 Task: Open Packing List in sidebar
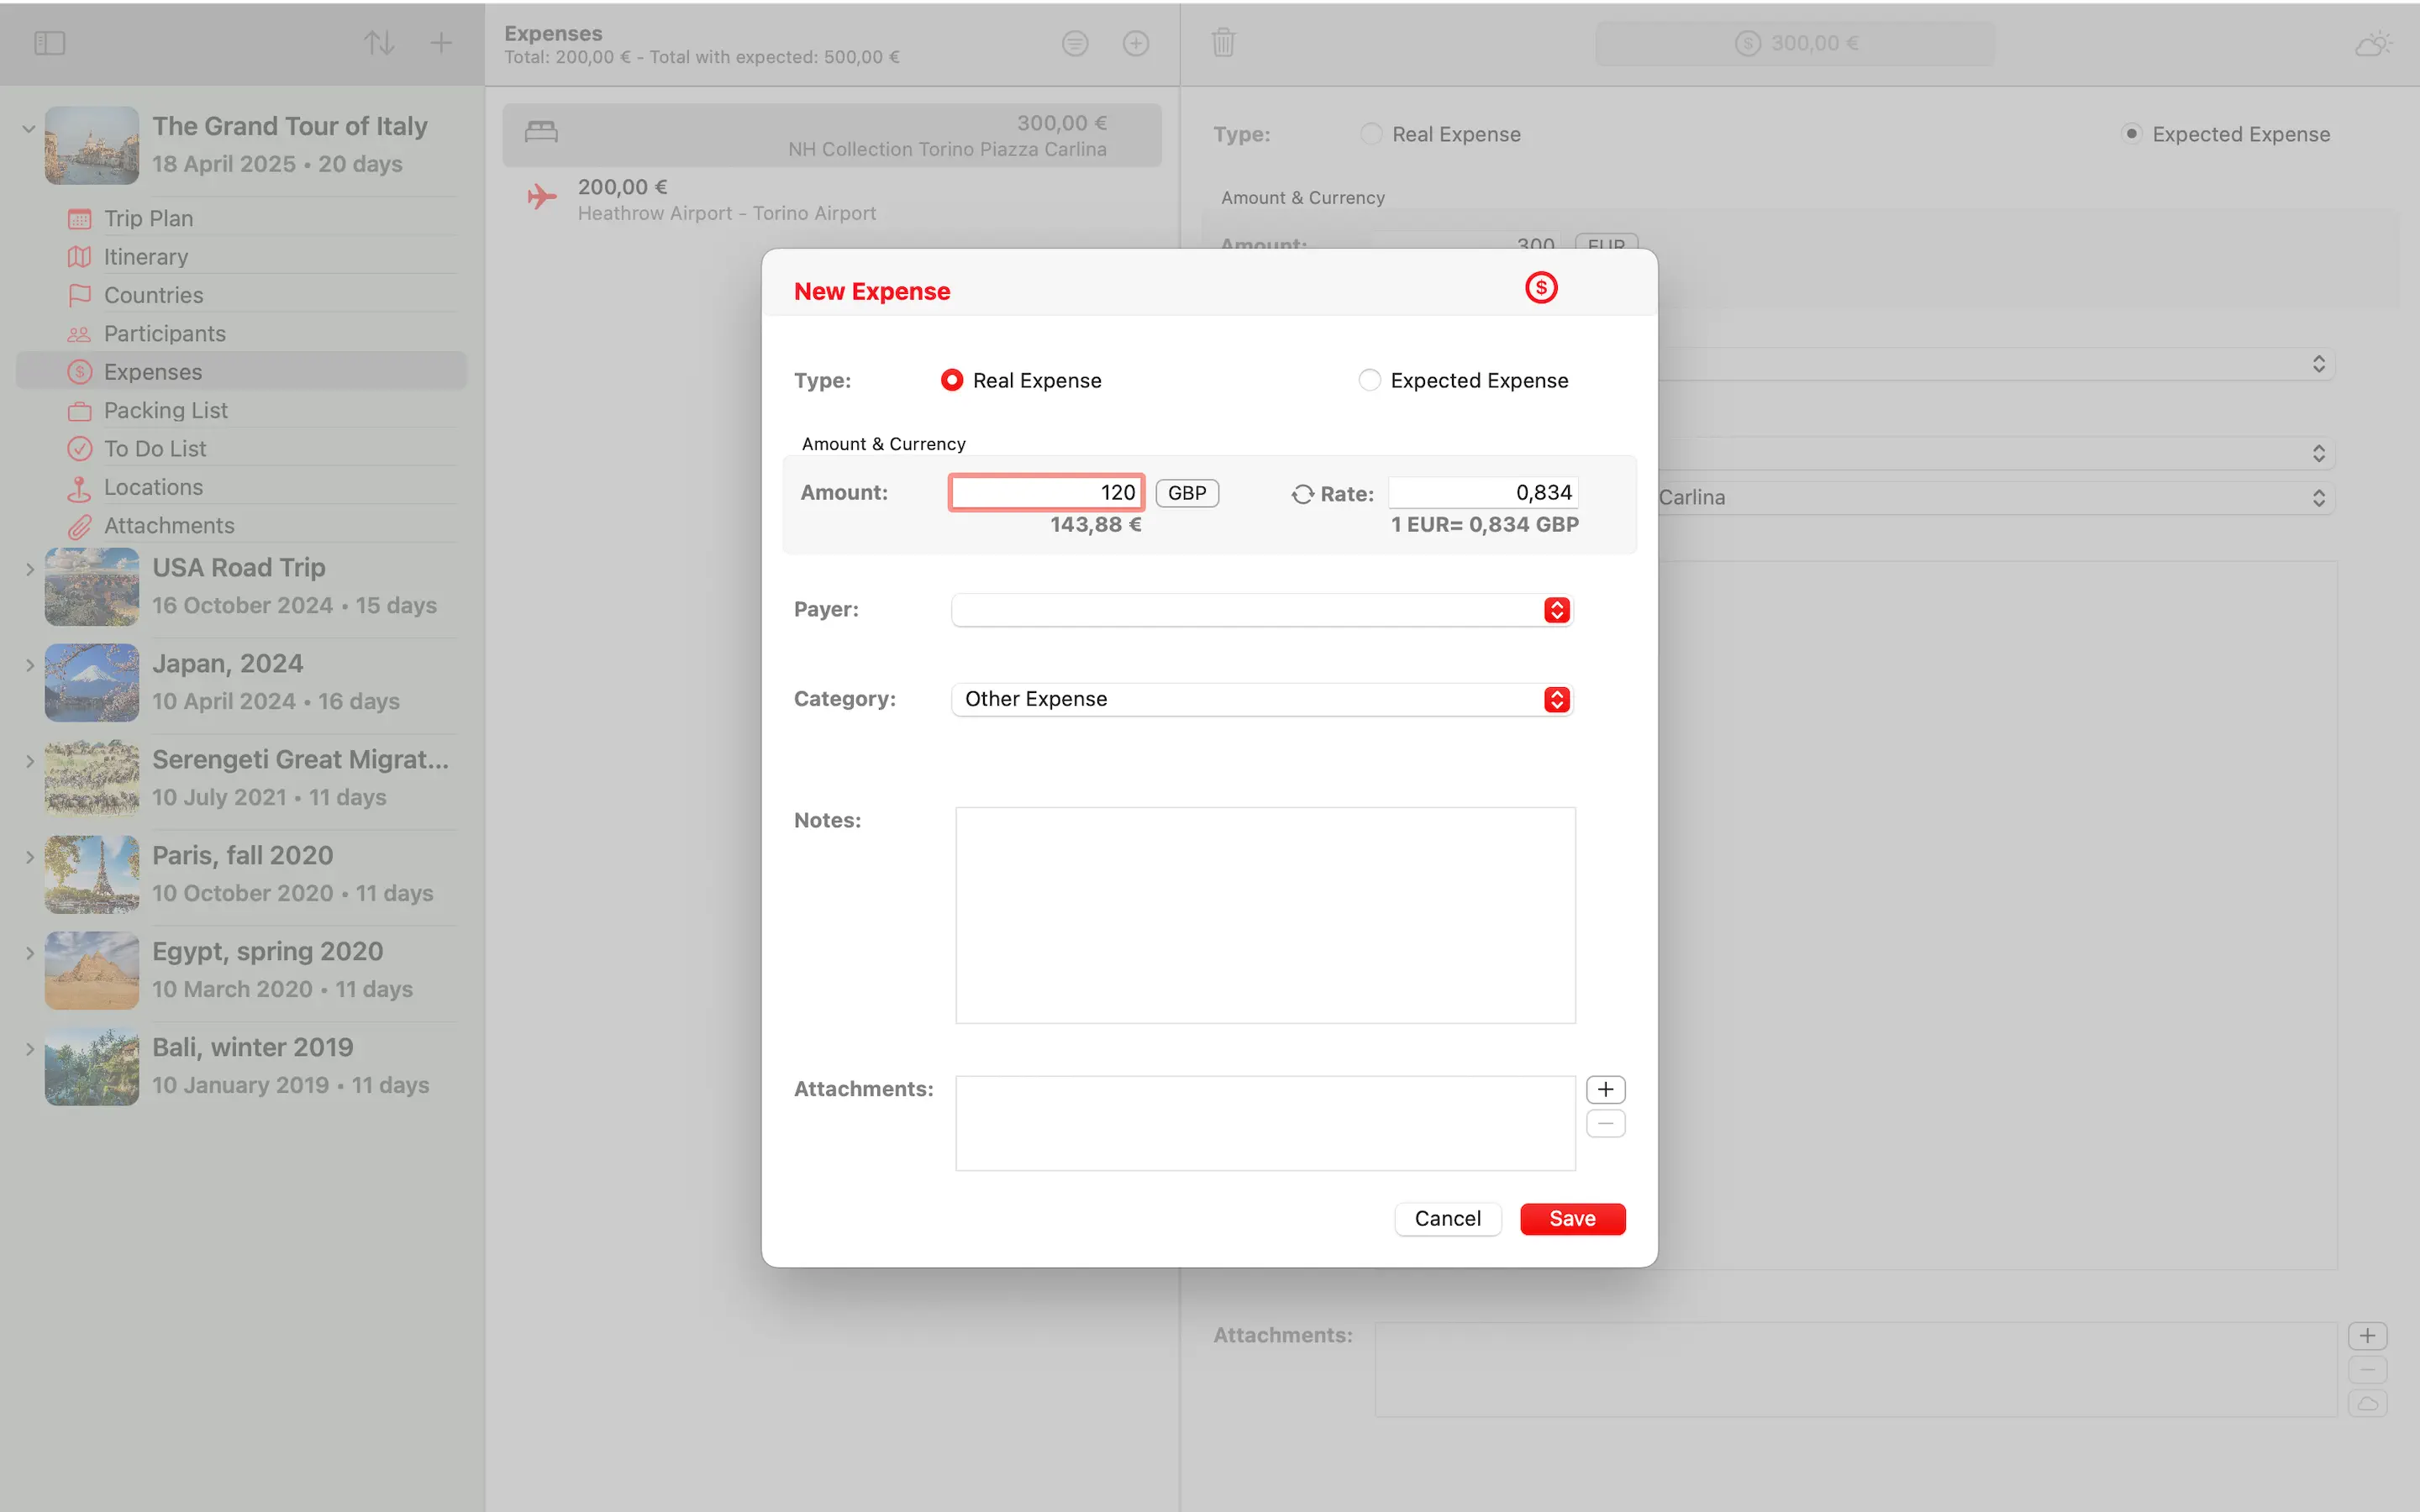point(166,410)
